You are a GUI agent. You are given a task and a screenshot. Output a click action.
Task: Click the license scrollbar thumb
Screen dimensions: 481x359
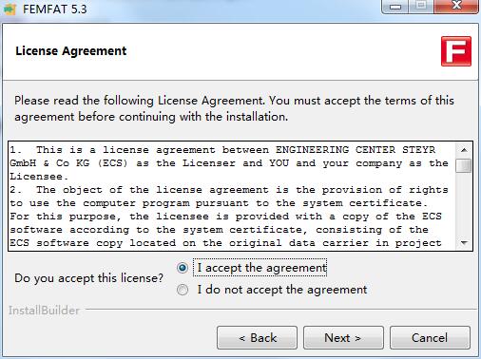pyautogui.click(x=464, y=165)
